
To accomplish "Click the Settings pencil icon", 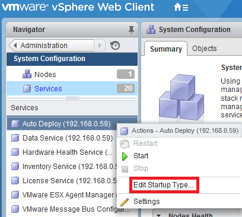I will click(125, 202).
